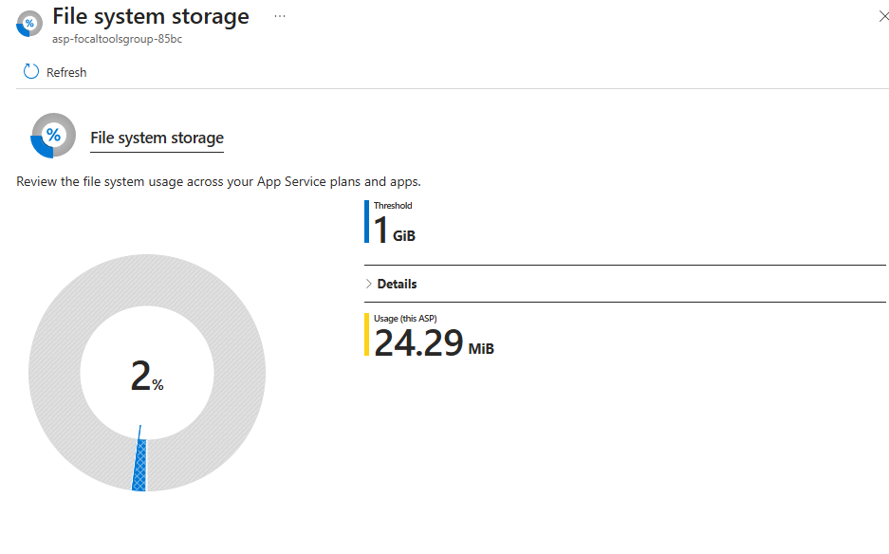Click the Refresh circular arrow icon
Screen dimensions: 889x554
coord(31,71)
